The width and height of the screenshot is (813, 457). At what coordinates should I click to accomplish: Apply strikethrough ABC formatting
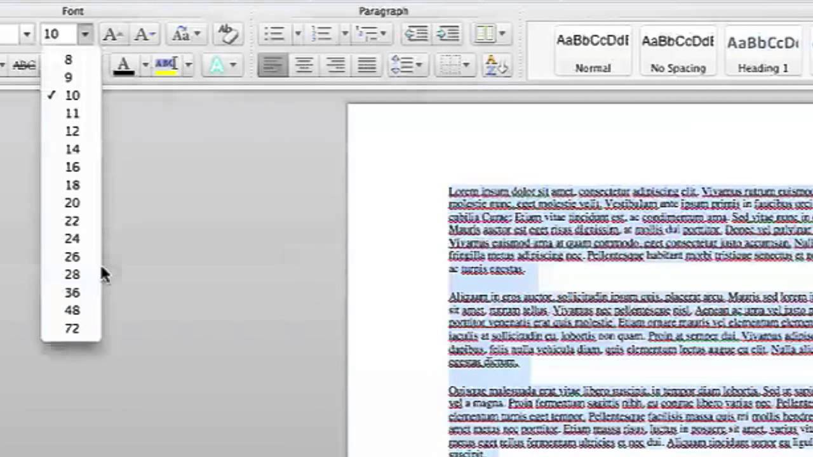point(24,65)
